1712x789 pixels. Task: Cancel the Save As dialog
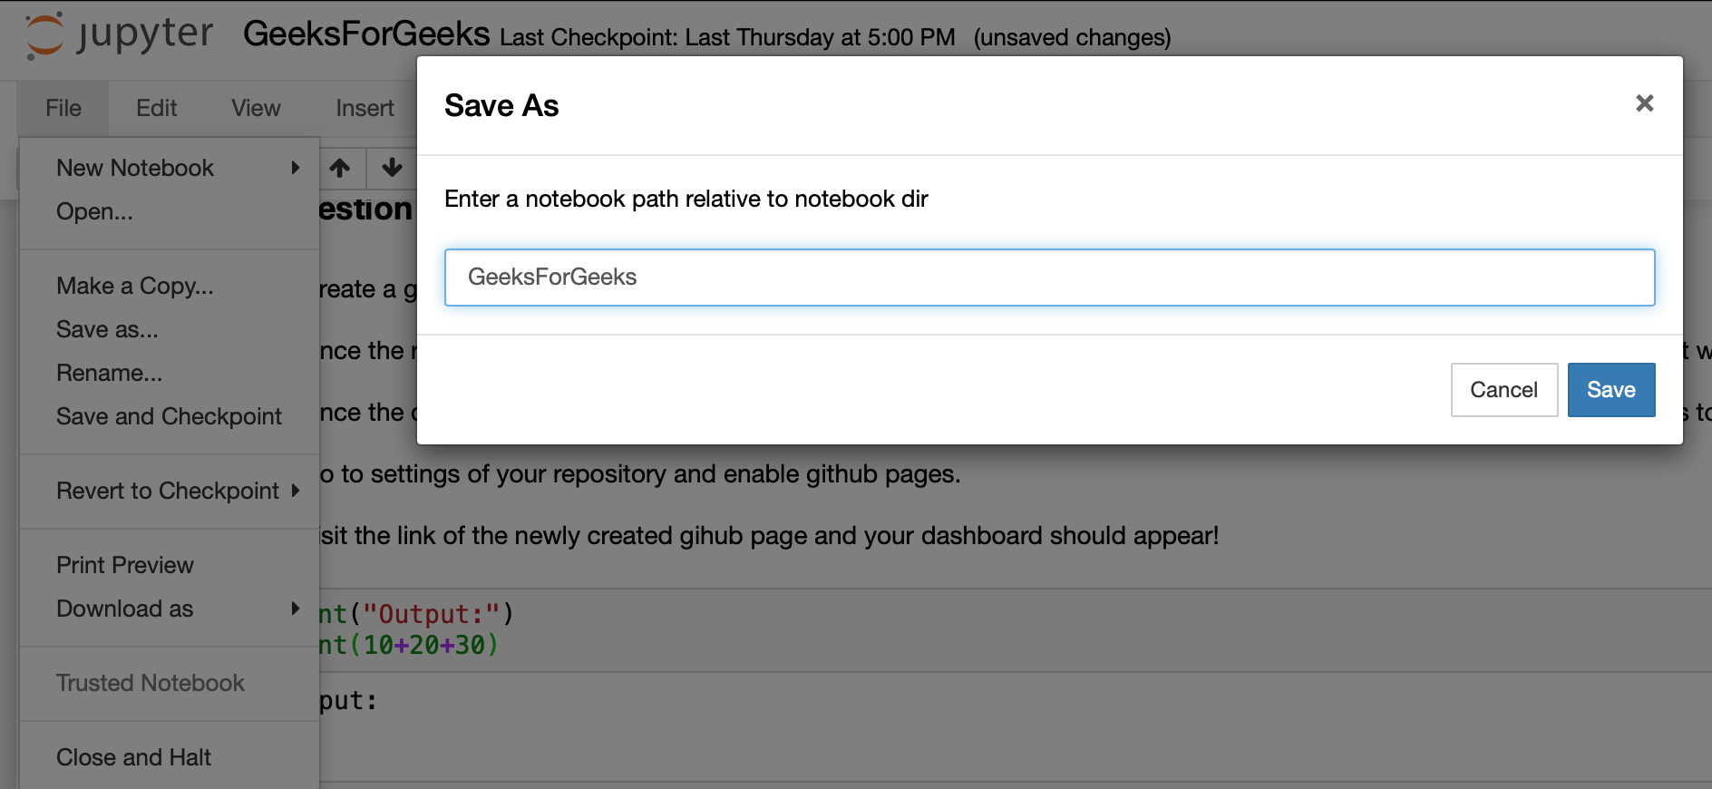click(1503, 390)
